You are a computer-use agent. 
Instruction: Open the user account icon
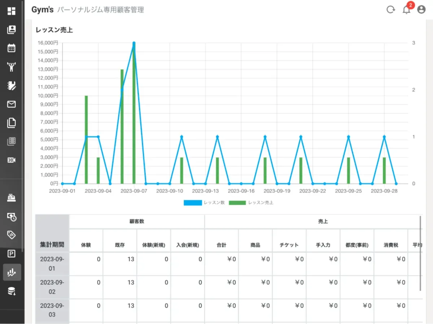tap(421, 10)
